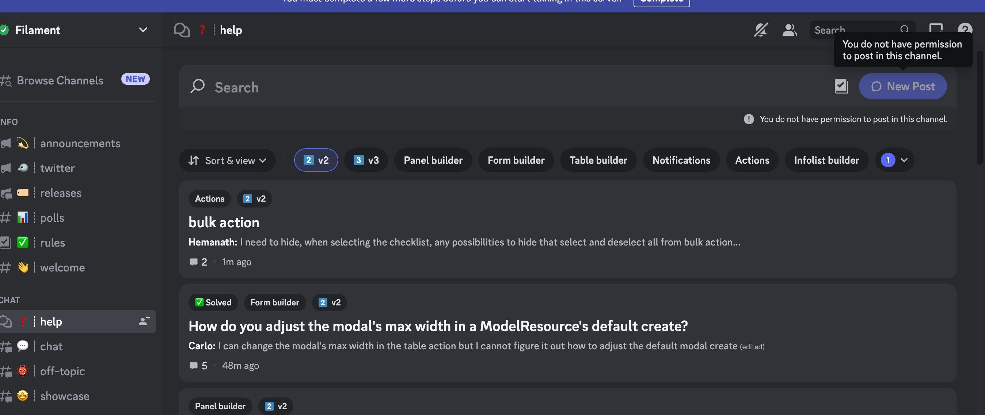Click the forum search magnifier icon
Image resolution: width=985 pixels, height=415 pixels.
198,87
